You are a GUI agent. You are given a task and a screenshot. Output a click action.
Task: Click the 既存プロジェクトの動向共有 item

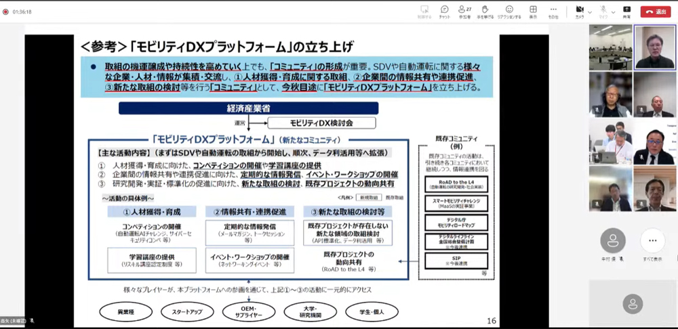click(348, 261)
